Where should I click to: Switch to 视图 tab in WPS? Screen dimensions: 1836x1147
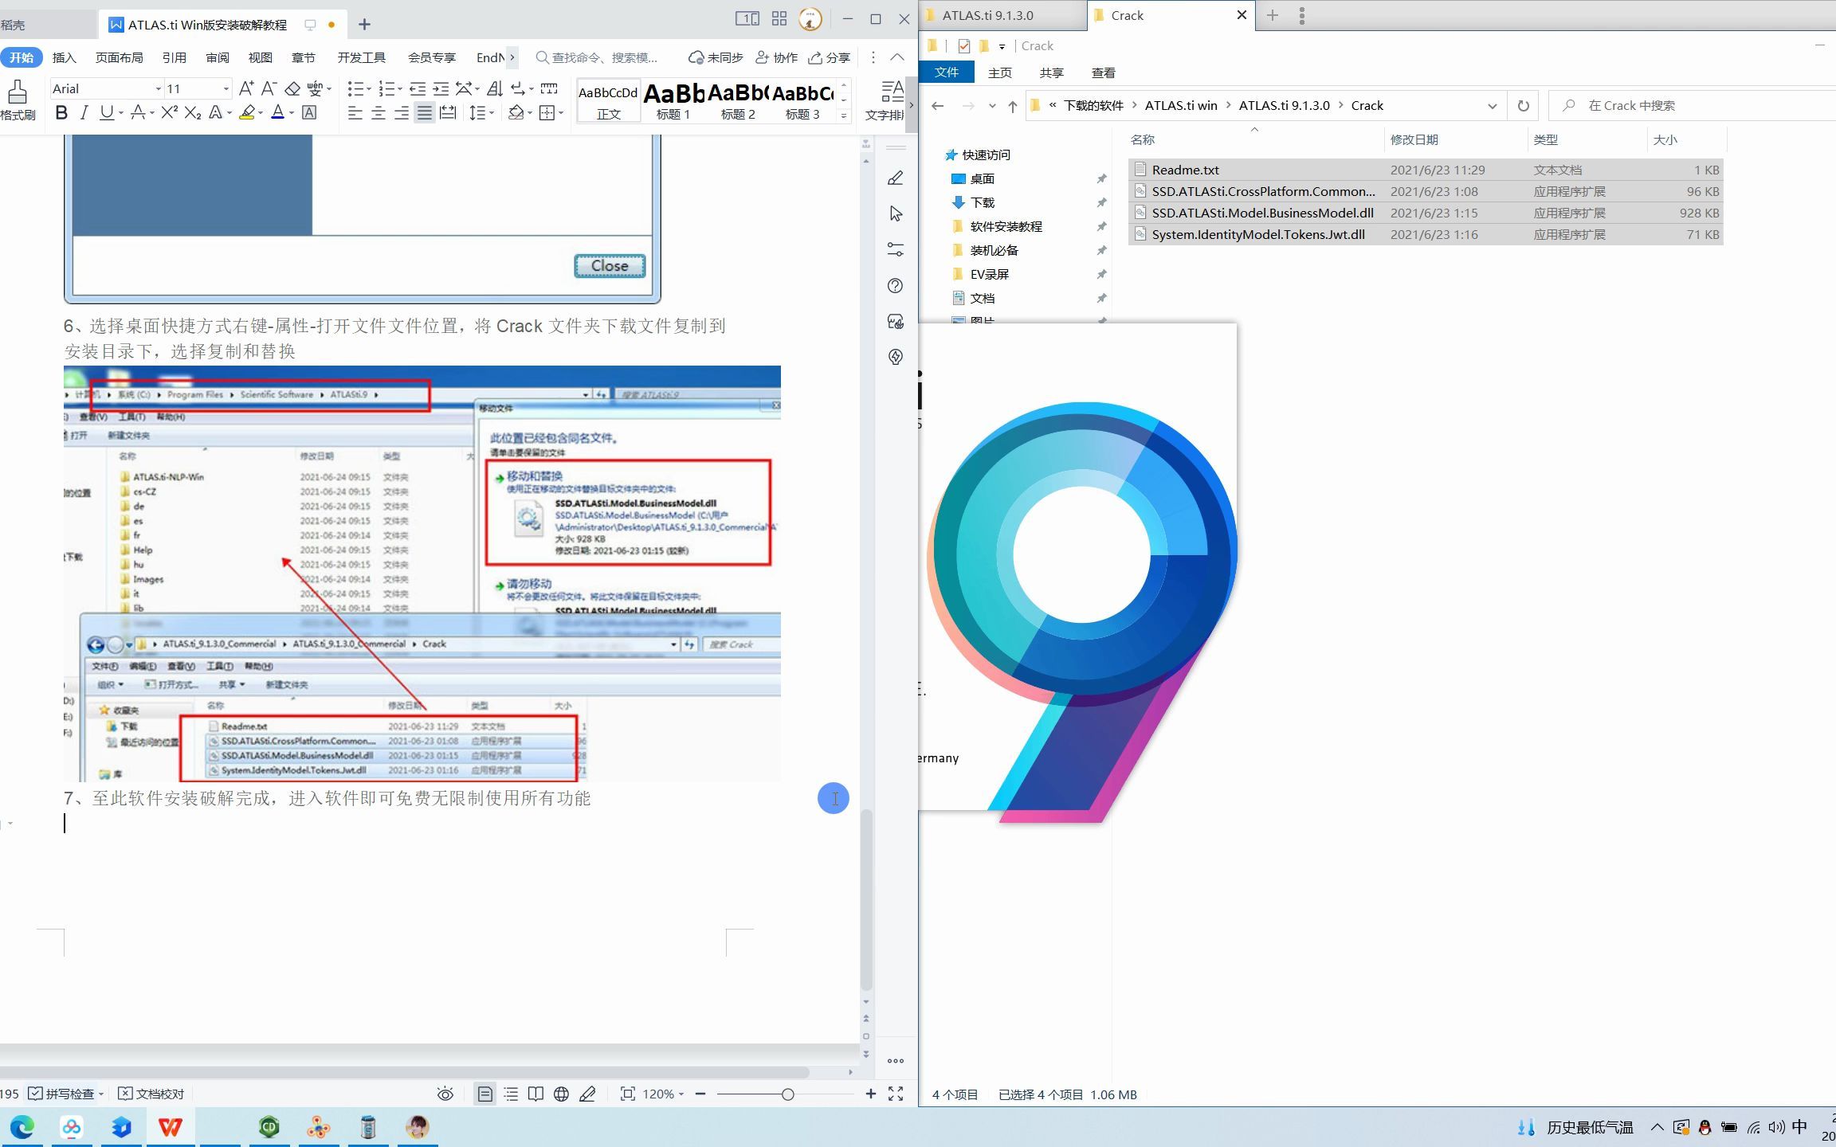coord(261,57)
